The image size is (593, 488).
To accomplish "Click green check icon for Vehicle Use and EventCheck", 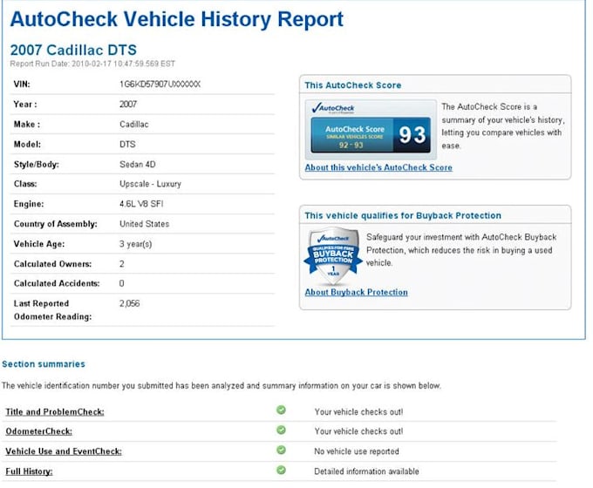I will coord(281,451).
